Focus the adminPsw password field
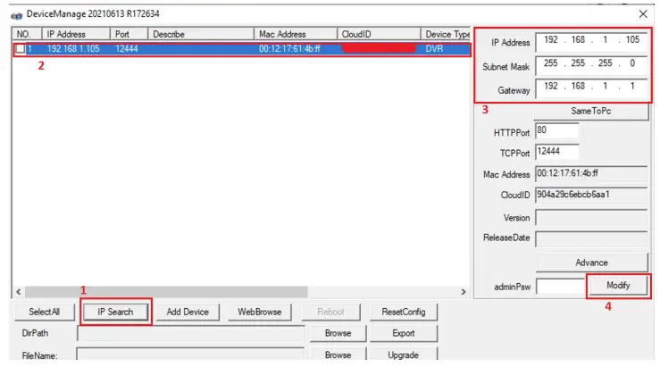The height and width of the screenshot is (367, 660). (561, 287)
